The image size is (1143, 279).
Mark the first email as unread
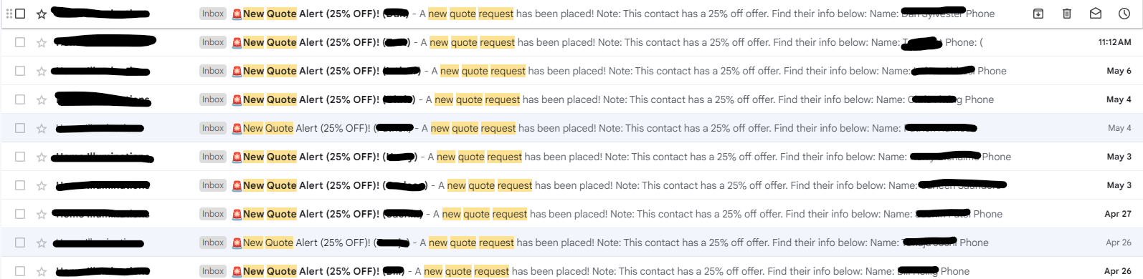click(1095, 14)
